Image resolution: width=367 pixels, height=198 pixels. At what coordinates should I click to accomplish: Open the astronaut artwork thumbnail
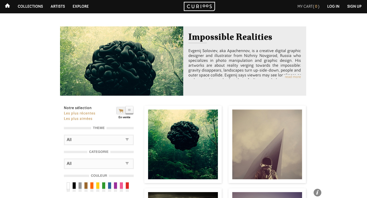click(x=267, y=144)
